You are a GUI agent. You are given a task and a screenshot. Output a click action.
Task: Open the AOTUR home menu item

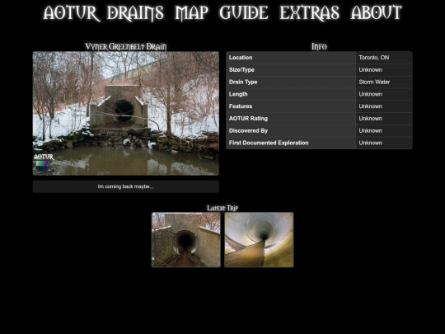(72, 13)
